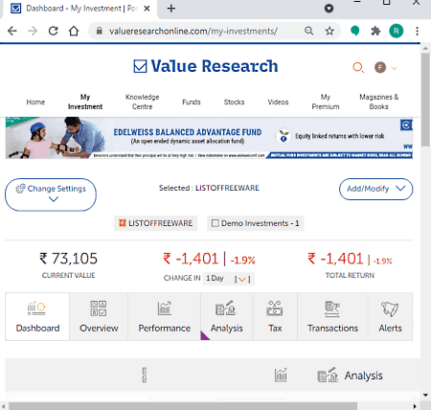431x410 pixels.
Task: Open a new browser tab
Action: coord(171,9)
